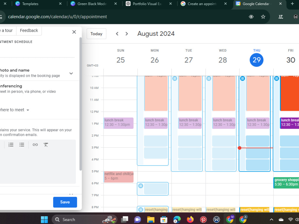Show hidden system tray icons

point(271,220)
